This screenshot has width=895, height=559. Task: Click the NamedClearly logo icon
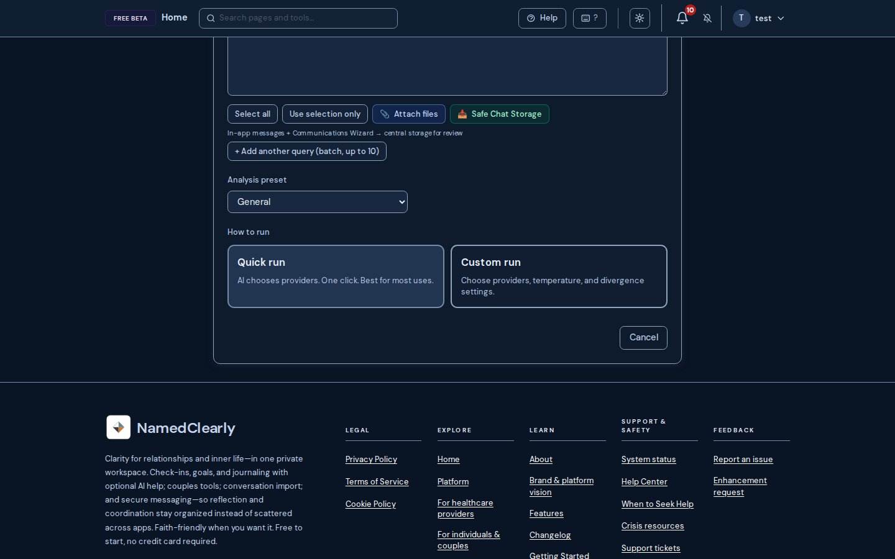tap(118, 427)
